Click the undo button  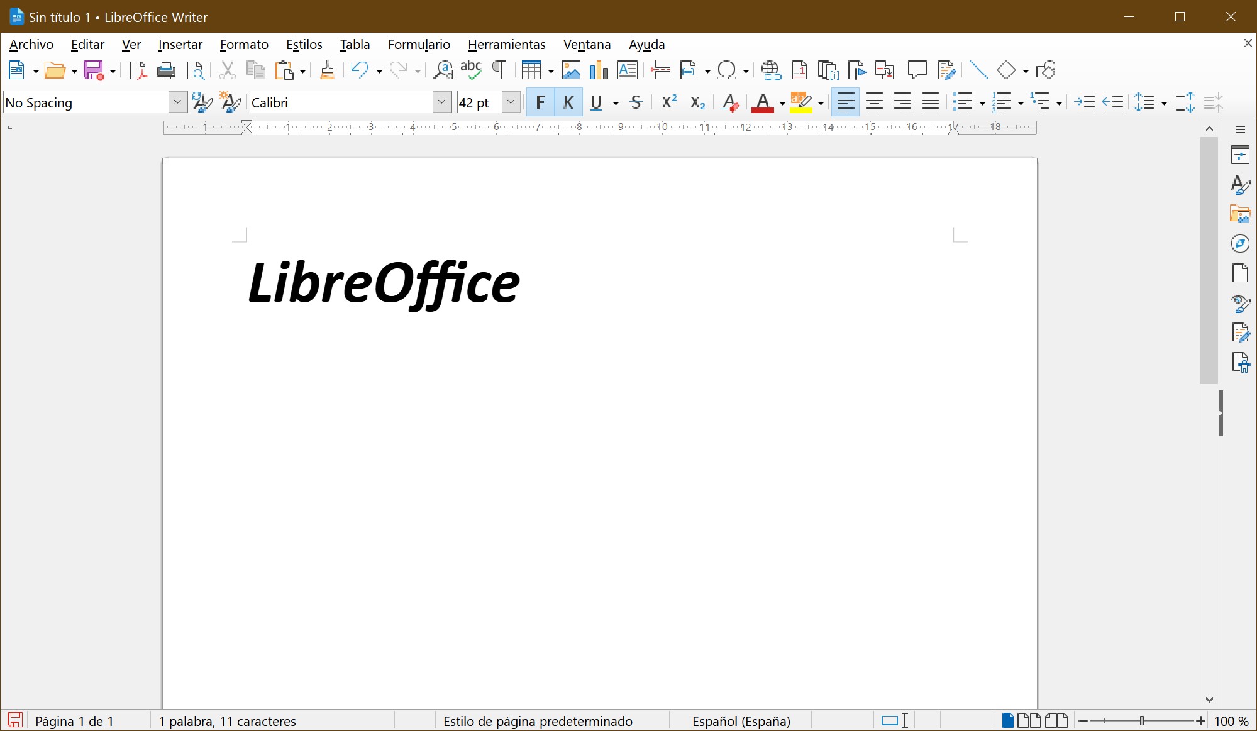[360, 70]
